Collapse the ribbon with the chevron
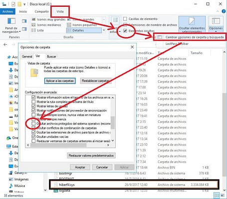 coord(218,11)
